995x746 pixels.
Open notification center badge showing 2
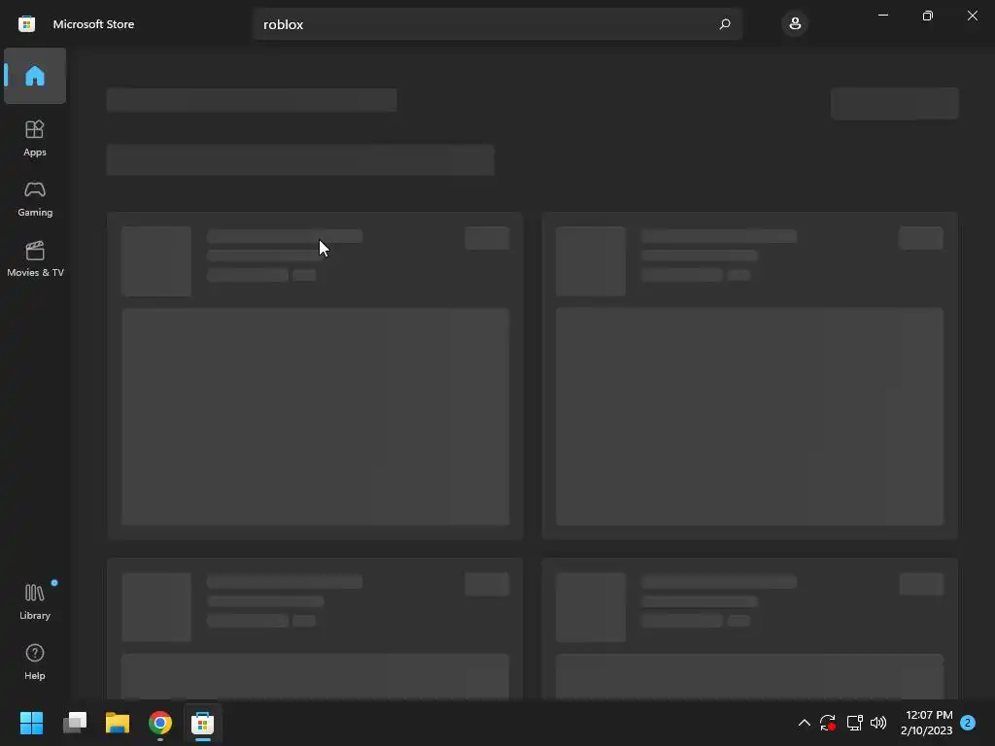pyautogui.click(x=968, y=723)
